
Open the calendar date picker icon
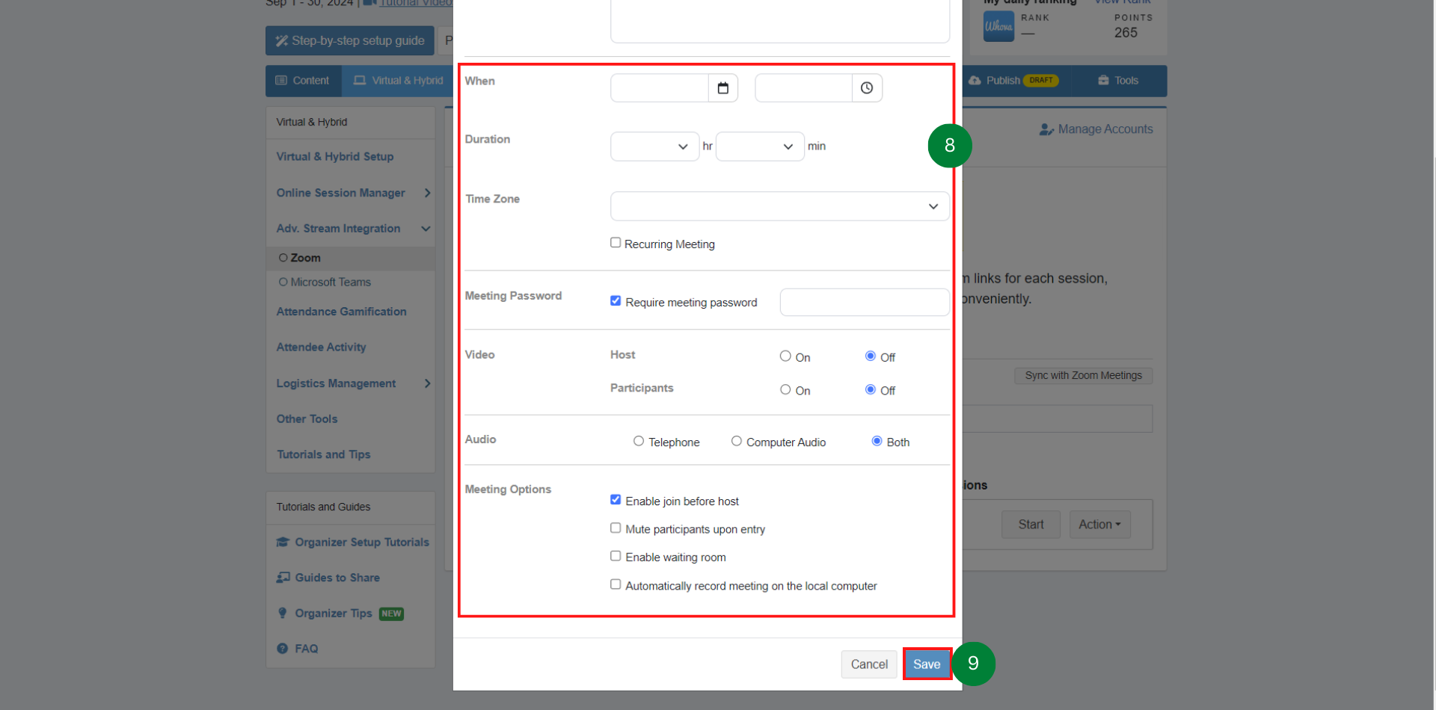722,88
